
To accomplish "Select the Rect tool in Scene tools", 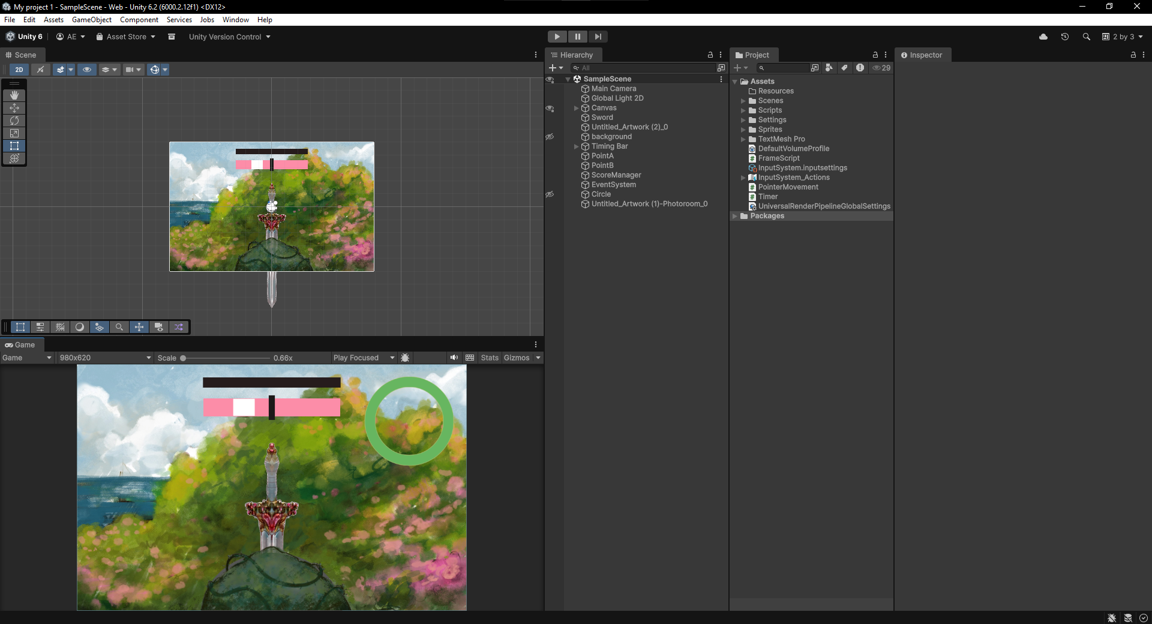I will pyautogui.click(x=14, y=146).
